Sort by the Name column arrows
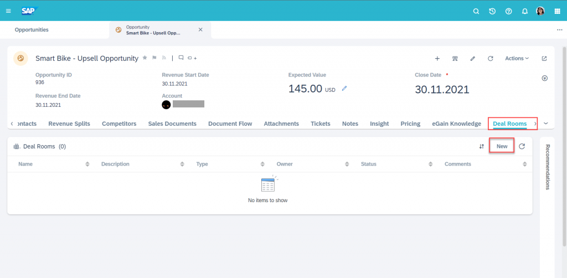Screen dimensions: 567x278 [87, 164]
